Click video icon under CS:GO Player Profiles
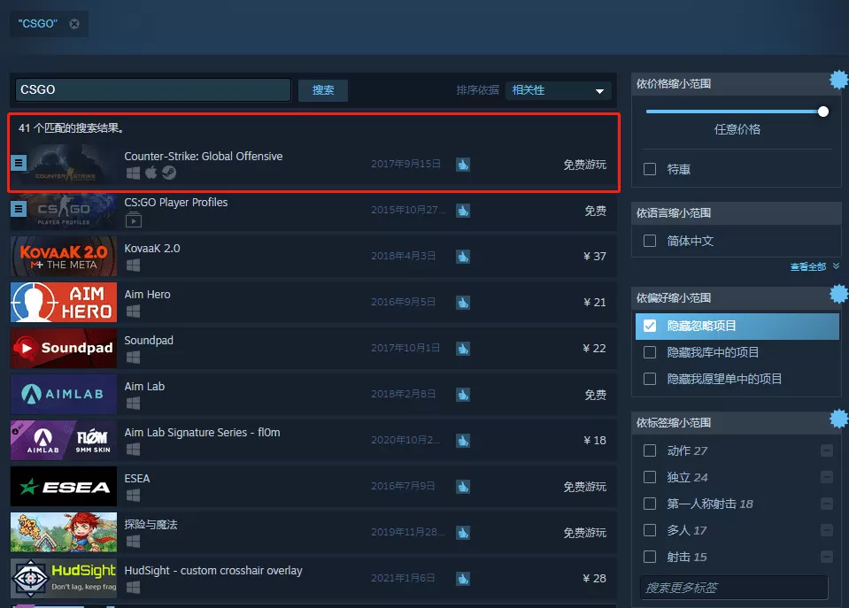The height and width of the screenshot is (608, 849). coord(133,219)
